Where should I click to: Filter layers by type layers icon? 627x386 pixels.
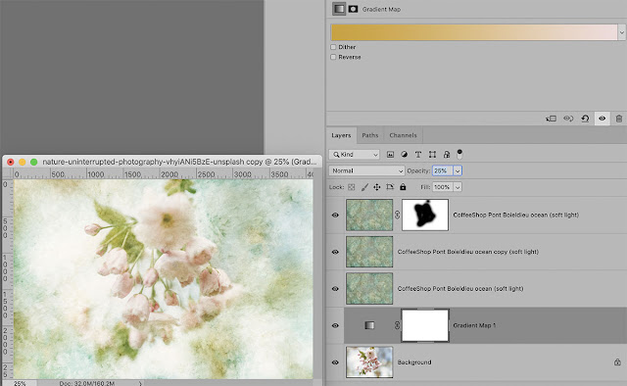tap(418, 155)
